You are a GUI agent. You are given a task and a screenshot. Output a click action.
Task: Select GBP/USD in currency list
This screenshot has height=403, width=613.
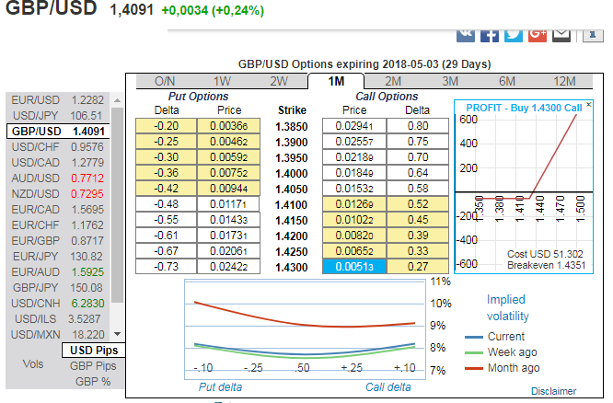coord(58,132)
